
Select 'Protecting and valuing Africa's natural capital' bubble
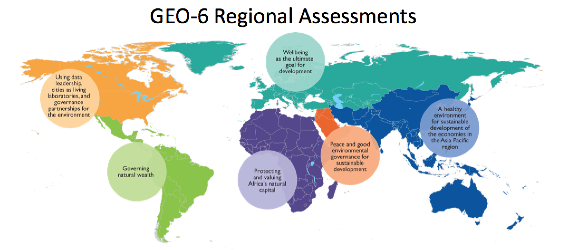click(267, 180)
